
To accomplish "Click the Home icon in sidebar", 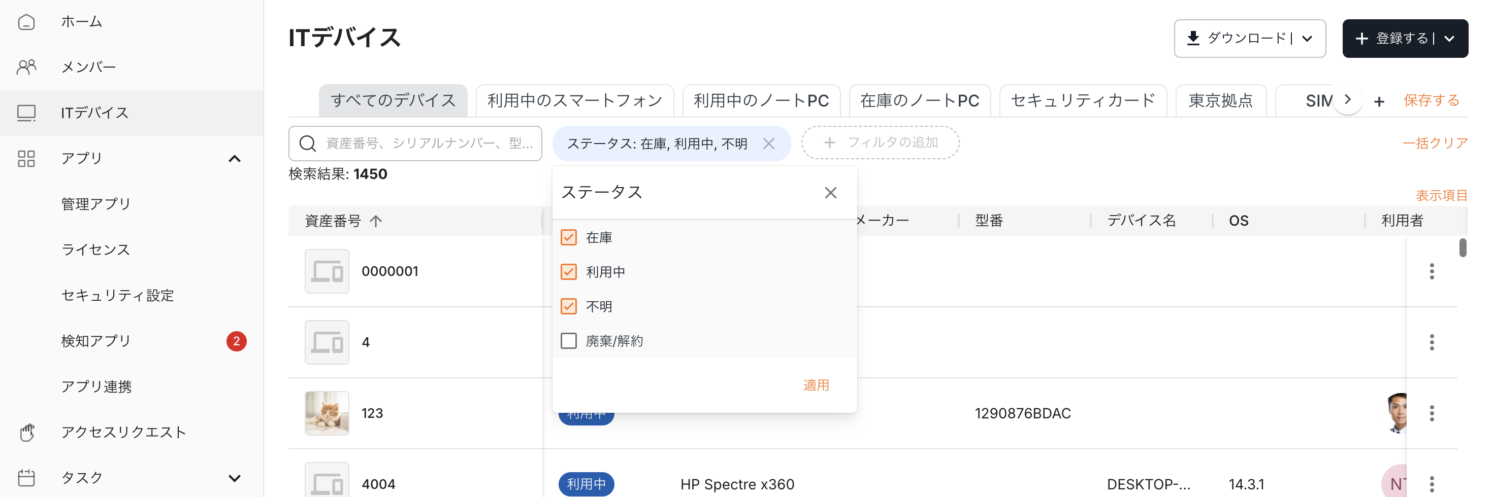I will tap(26, 22).
